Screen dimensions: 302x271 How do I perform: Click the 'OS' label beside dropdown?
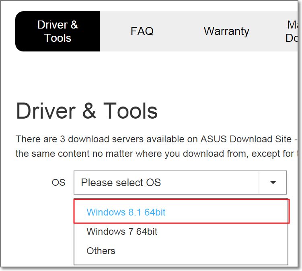(59, 183)
